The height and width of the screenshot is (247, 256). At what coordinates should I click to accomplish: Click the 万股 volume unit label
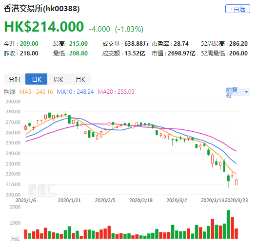tap(15, 239)
